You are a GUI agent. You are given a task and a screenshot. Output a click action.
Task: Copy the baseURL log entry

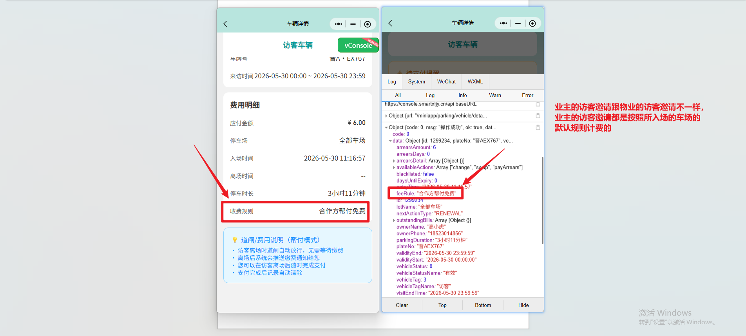(538, 104)
